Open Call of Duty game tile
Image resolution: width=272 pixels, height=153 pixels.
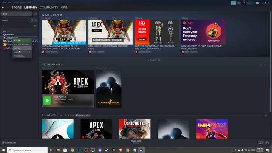(135, 129)
